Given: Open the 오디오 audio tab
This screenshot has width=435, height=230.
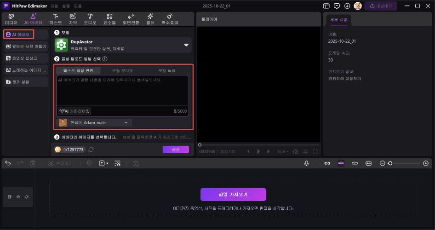Looking at the screenshot, I should pyautogui.click(x=90, y=19).
